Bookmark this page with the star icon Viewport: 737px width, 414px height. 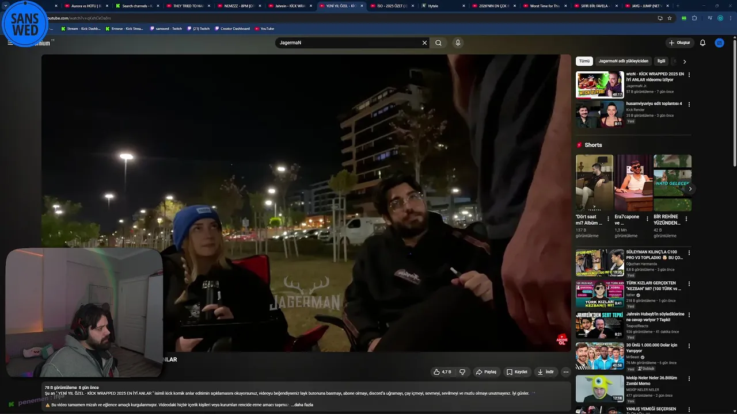coord(670,18)
